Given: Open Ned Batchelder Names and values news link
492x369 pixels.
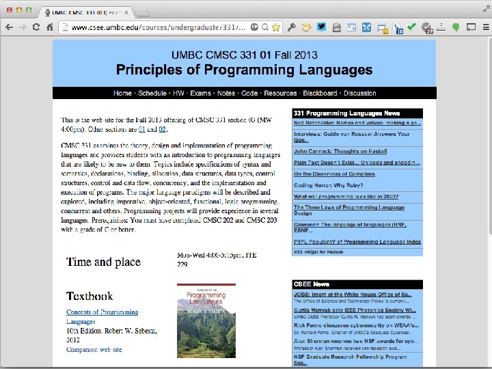Looking at the screenshot, I should coord(357,123).
